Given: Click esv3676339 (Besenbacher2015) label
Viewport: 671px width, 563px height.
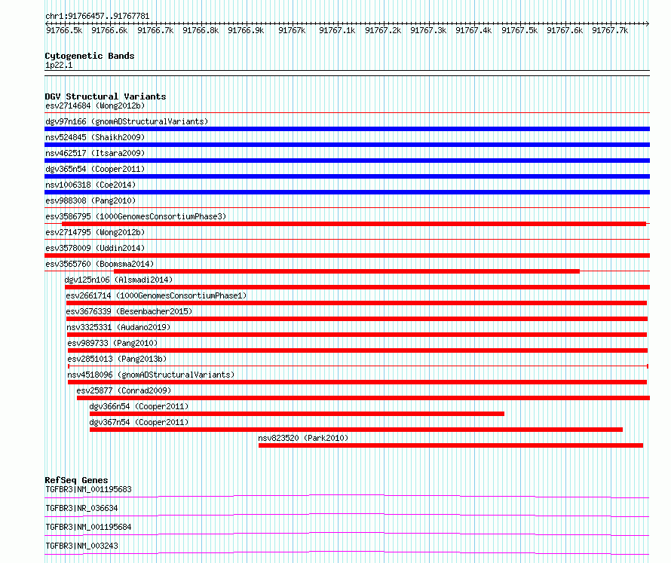Looking at the screenshot, I should tap(129, 311).
